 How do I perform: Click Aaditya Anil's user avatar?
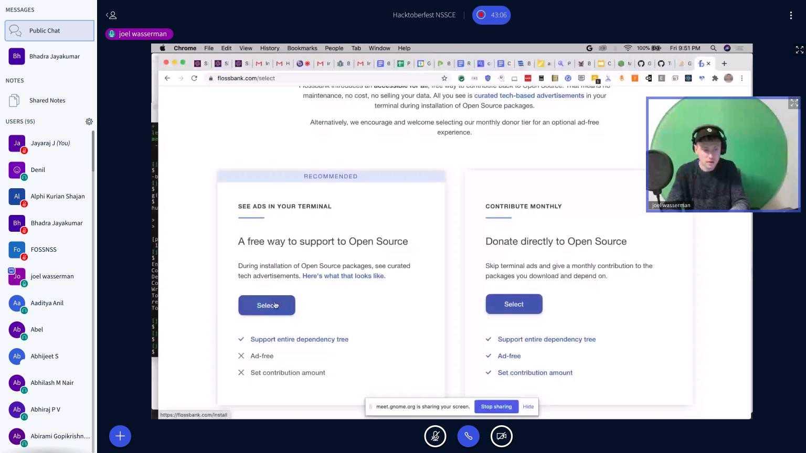click(x=17, y=303)
